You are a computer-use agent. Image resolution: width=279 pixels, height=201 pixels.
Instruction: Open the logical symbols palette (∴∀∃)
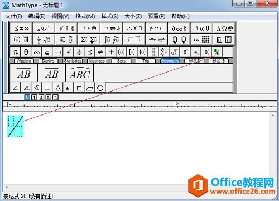point(134,28)
